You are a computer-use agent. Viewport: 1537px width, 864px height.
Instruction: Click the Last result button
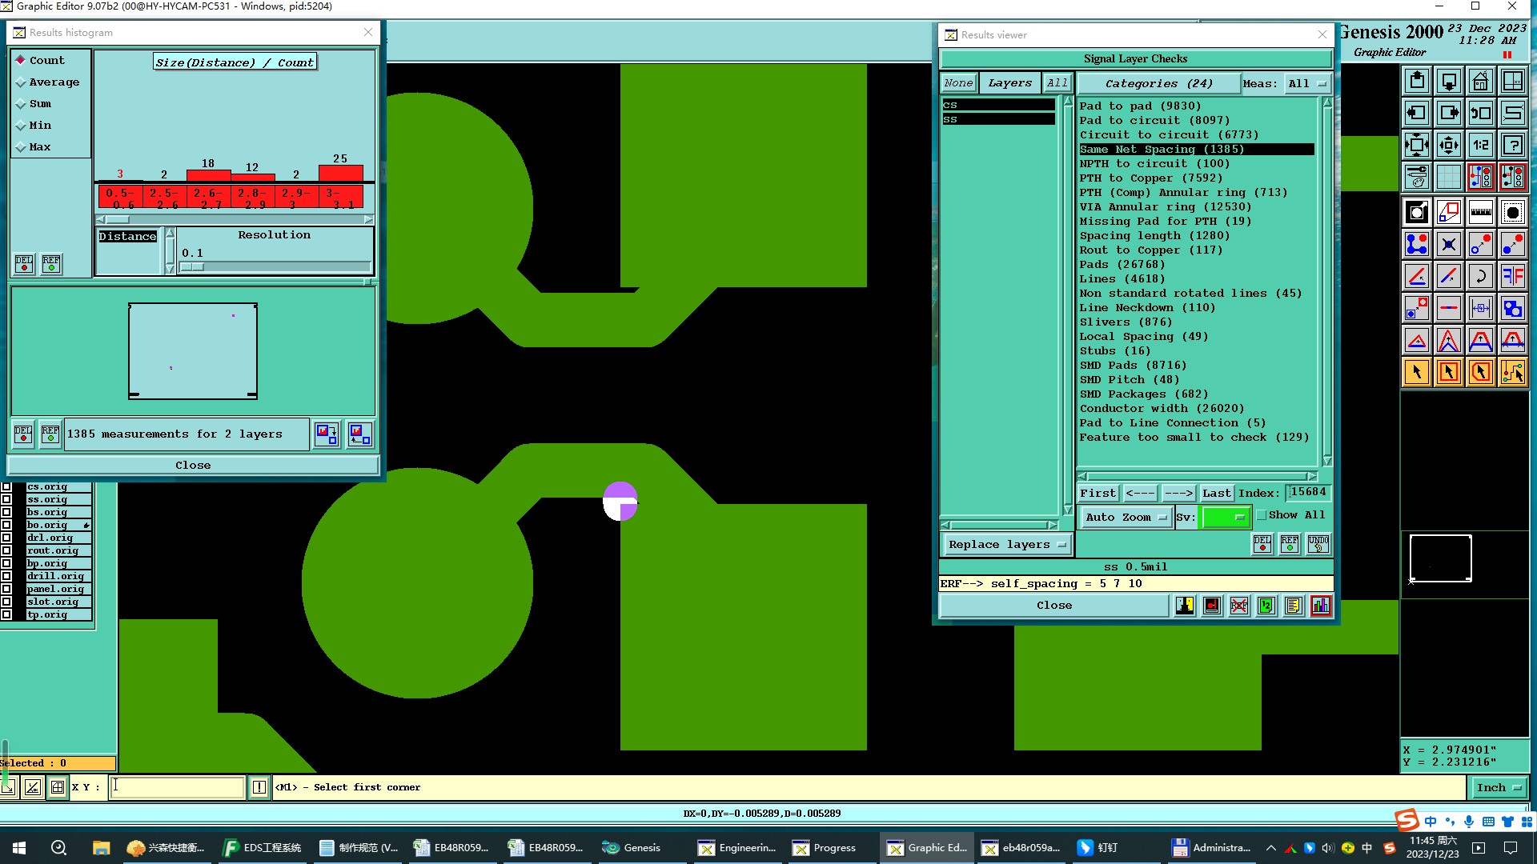(1215, 494)
